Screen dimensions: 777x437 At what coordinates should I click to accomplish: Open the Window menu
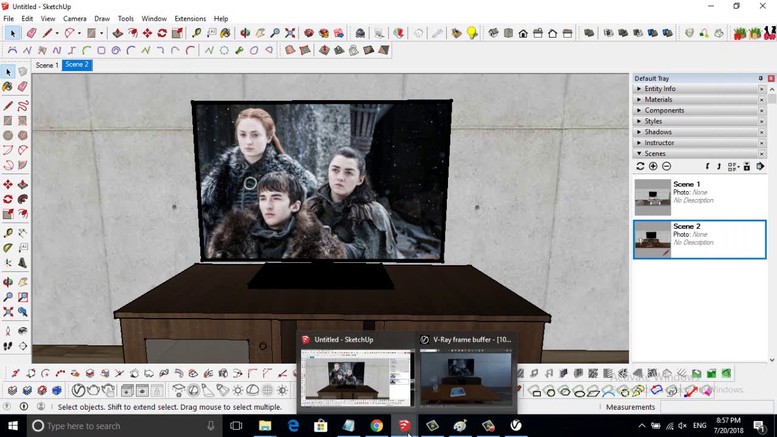click(154, 19)
